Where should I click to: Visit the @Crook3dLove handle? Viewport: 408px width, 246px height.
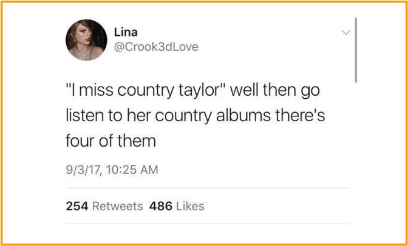click(156, 47)
